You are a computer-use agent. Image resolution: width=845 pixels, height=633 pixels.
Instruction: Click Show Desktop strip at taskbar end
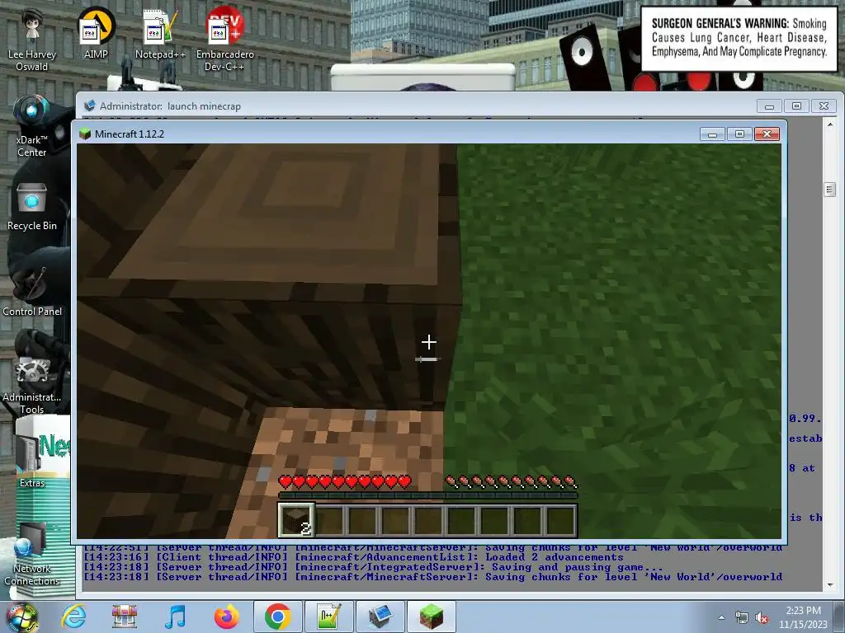point(841,617)
